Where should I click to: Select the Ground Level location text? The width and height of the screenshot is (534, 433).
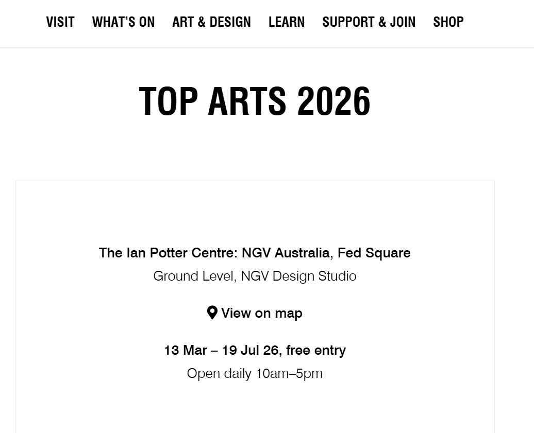click(194, 276)
